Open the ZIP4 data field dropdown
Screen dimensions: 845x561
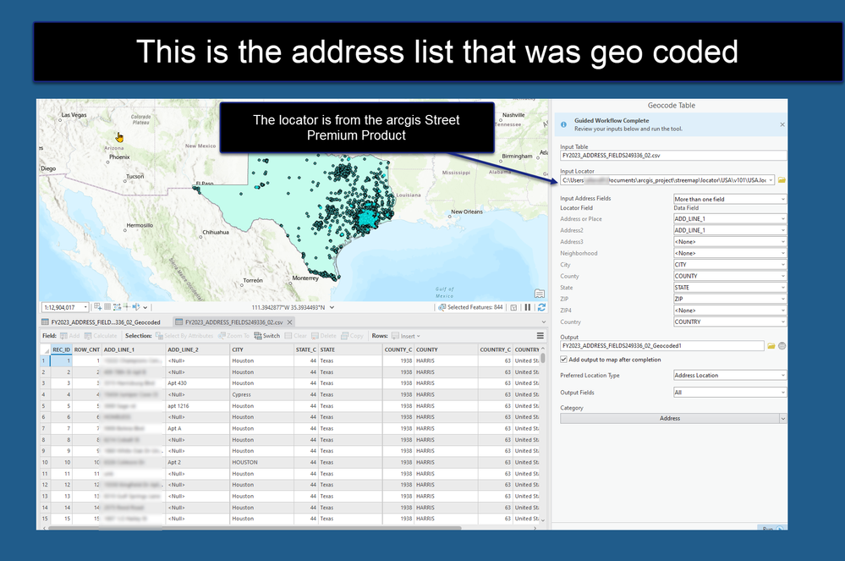(x=730, y=311)
